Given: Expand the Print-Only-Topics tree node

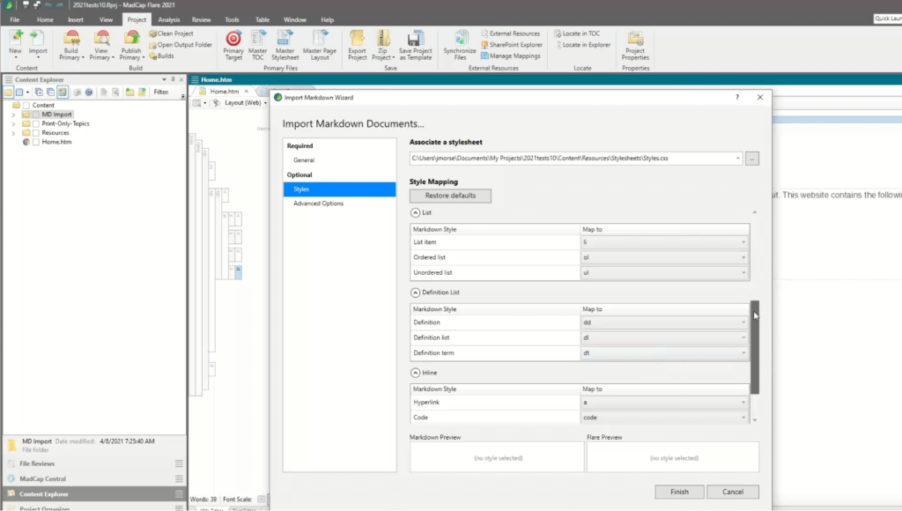Looking at the screenshot, I should [x=14, y=123].
